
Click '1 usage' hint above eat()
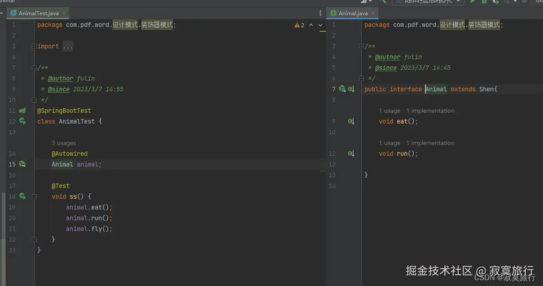pos(390,111)
